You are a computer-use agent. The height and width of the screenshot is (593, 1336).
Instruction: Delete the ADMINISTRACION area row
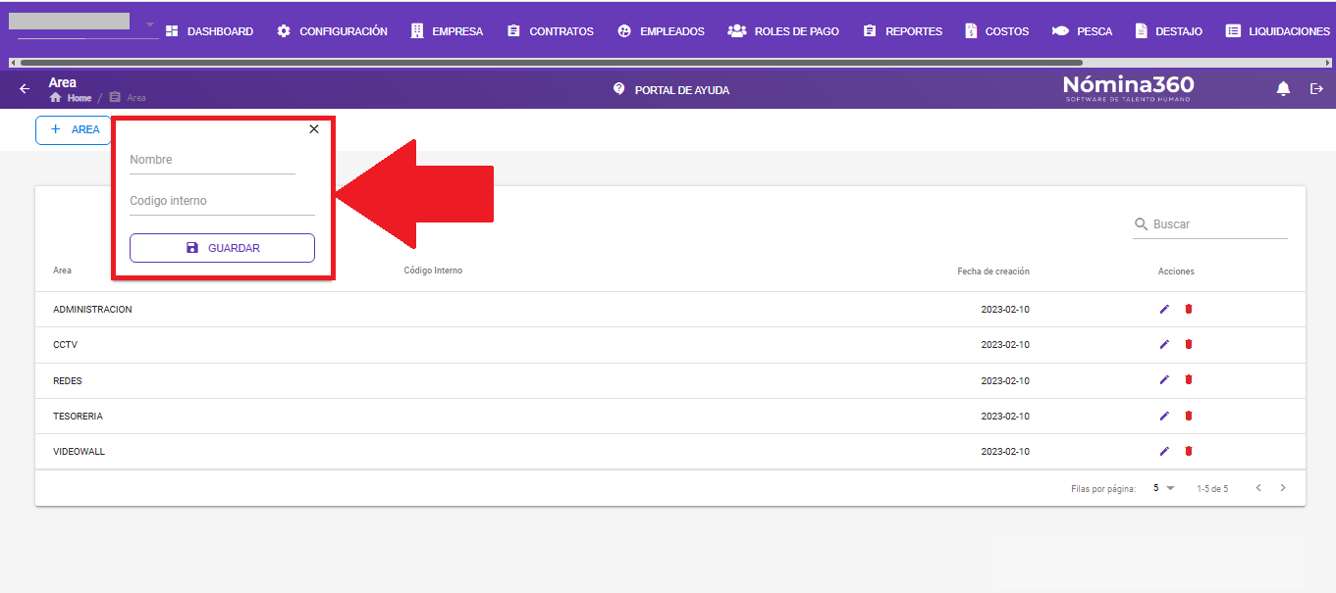pos(1188,309)
